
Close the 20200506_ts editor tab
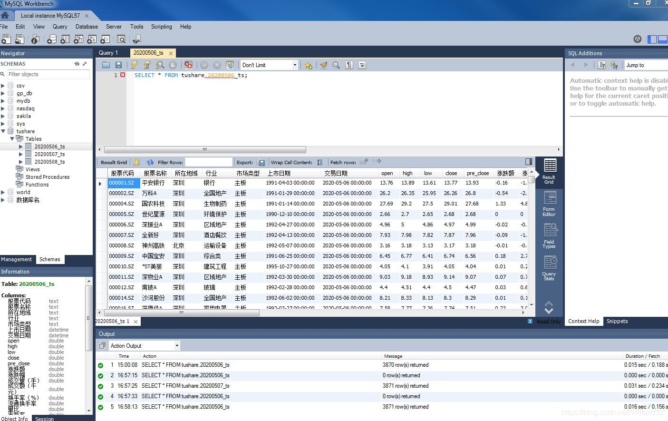(x=171, y=53)
